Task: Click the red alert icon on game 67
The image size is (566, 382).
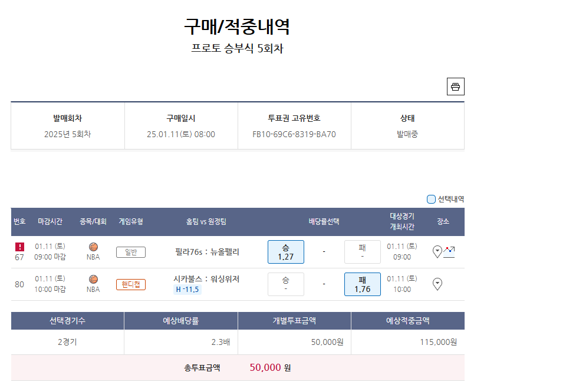Action: [19, 247]
